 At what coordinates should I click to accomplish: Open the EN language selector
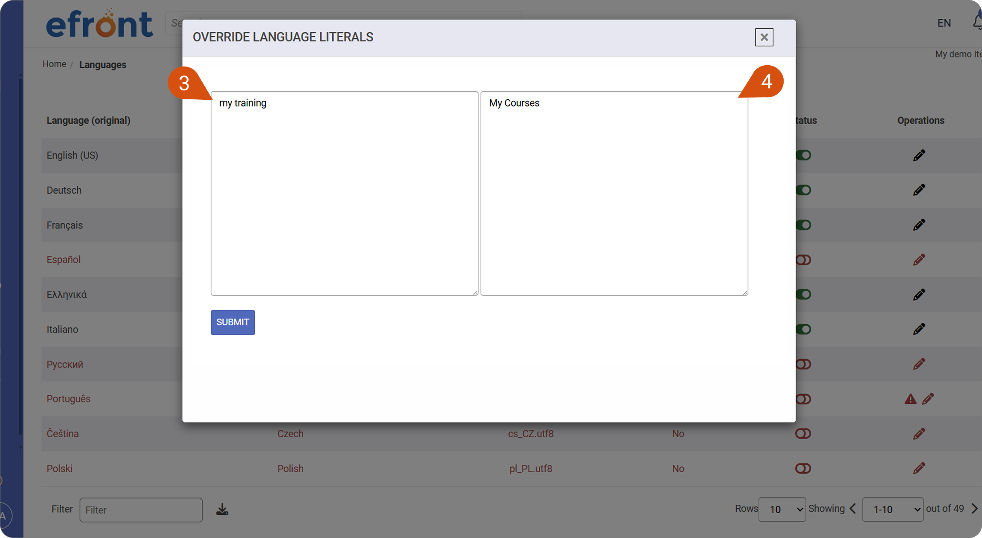944,23
